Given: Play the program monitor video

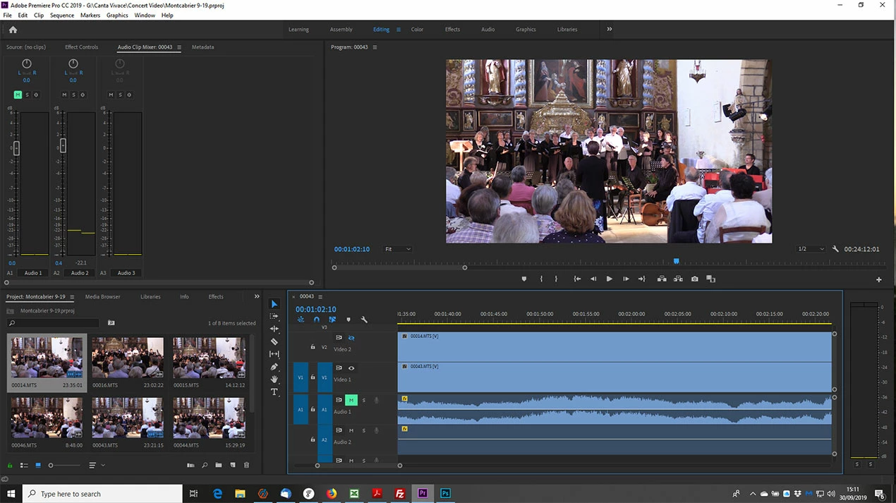Looking at the screenshot, I should click(x=610, y=279).
